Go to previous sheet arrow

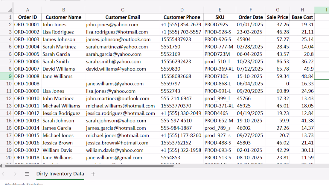[x=3, y=174]
